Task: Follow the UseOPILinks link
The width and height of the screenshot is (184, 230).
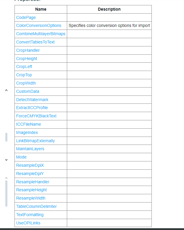Action: click(28, 223)
